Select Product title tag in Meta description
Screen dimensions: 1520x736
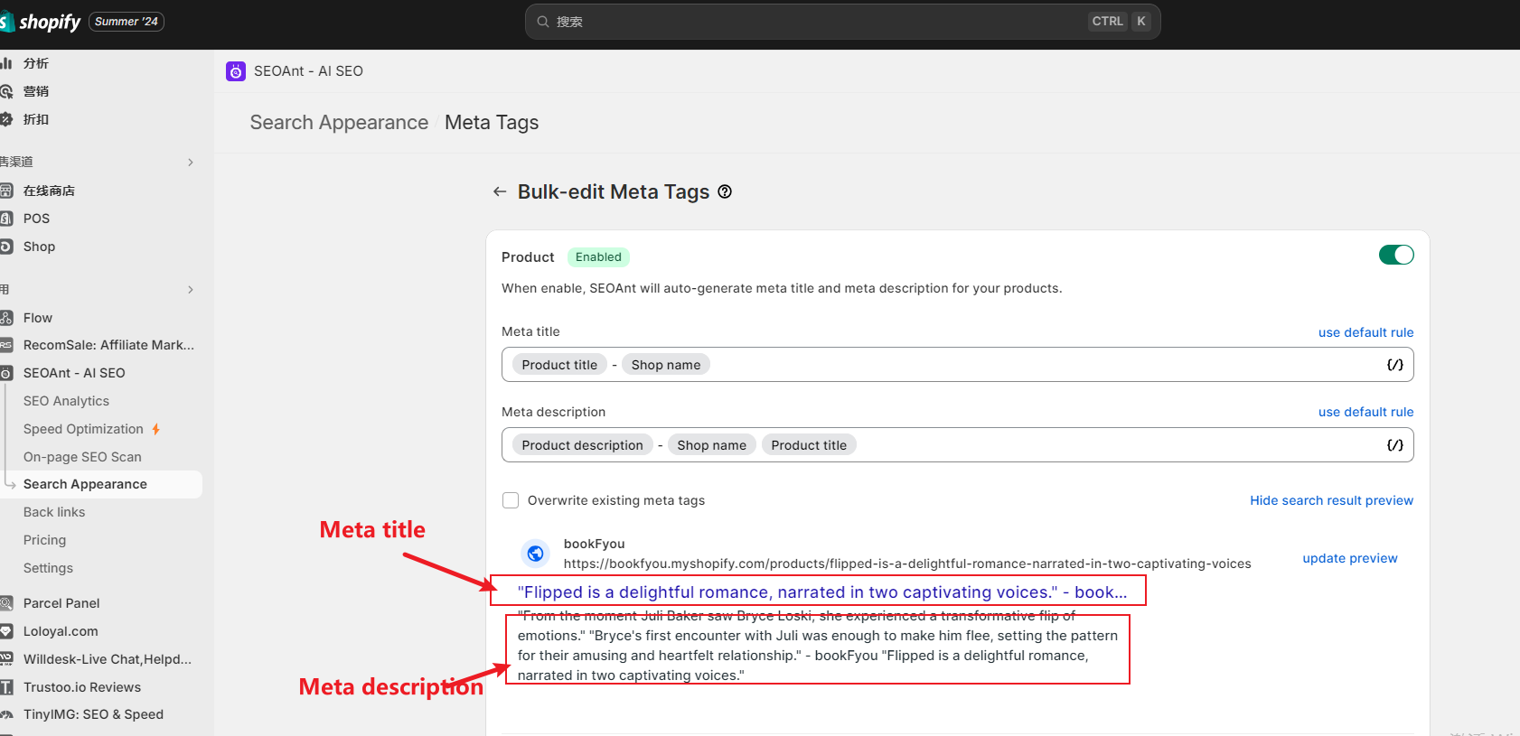coord(809,445)
